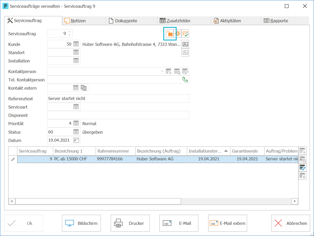The image size is (314, 236).
Task: Open the Dokumente tab
Action: [x=132, y=21]
